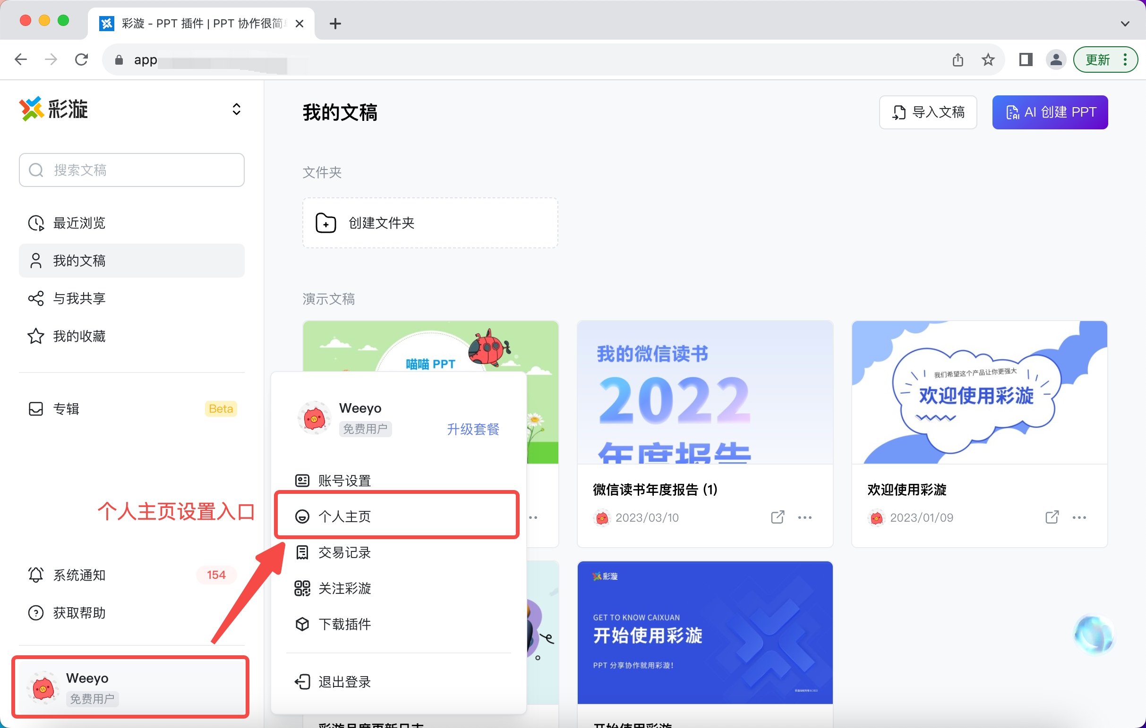Click the 欢迎使用彩漩 card title
This screenshot has width=1146, height=728.
point(907,489)
